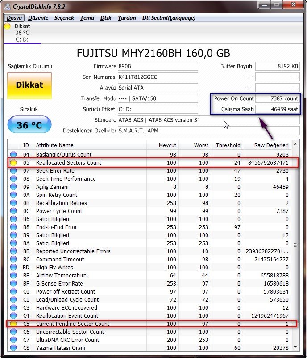Image resolution: width=307 pixels, height=358 pixels.
Task: Click yellow status icon for Current Pending Sector Count
Action: coord(13,323)
